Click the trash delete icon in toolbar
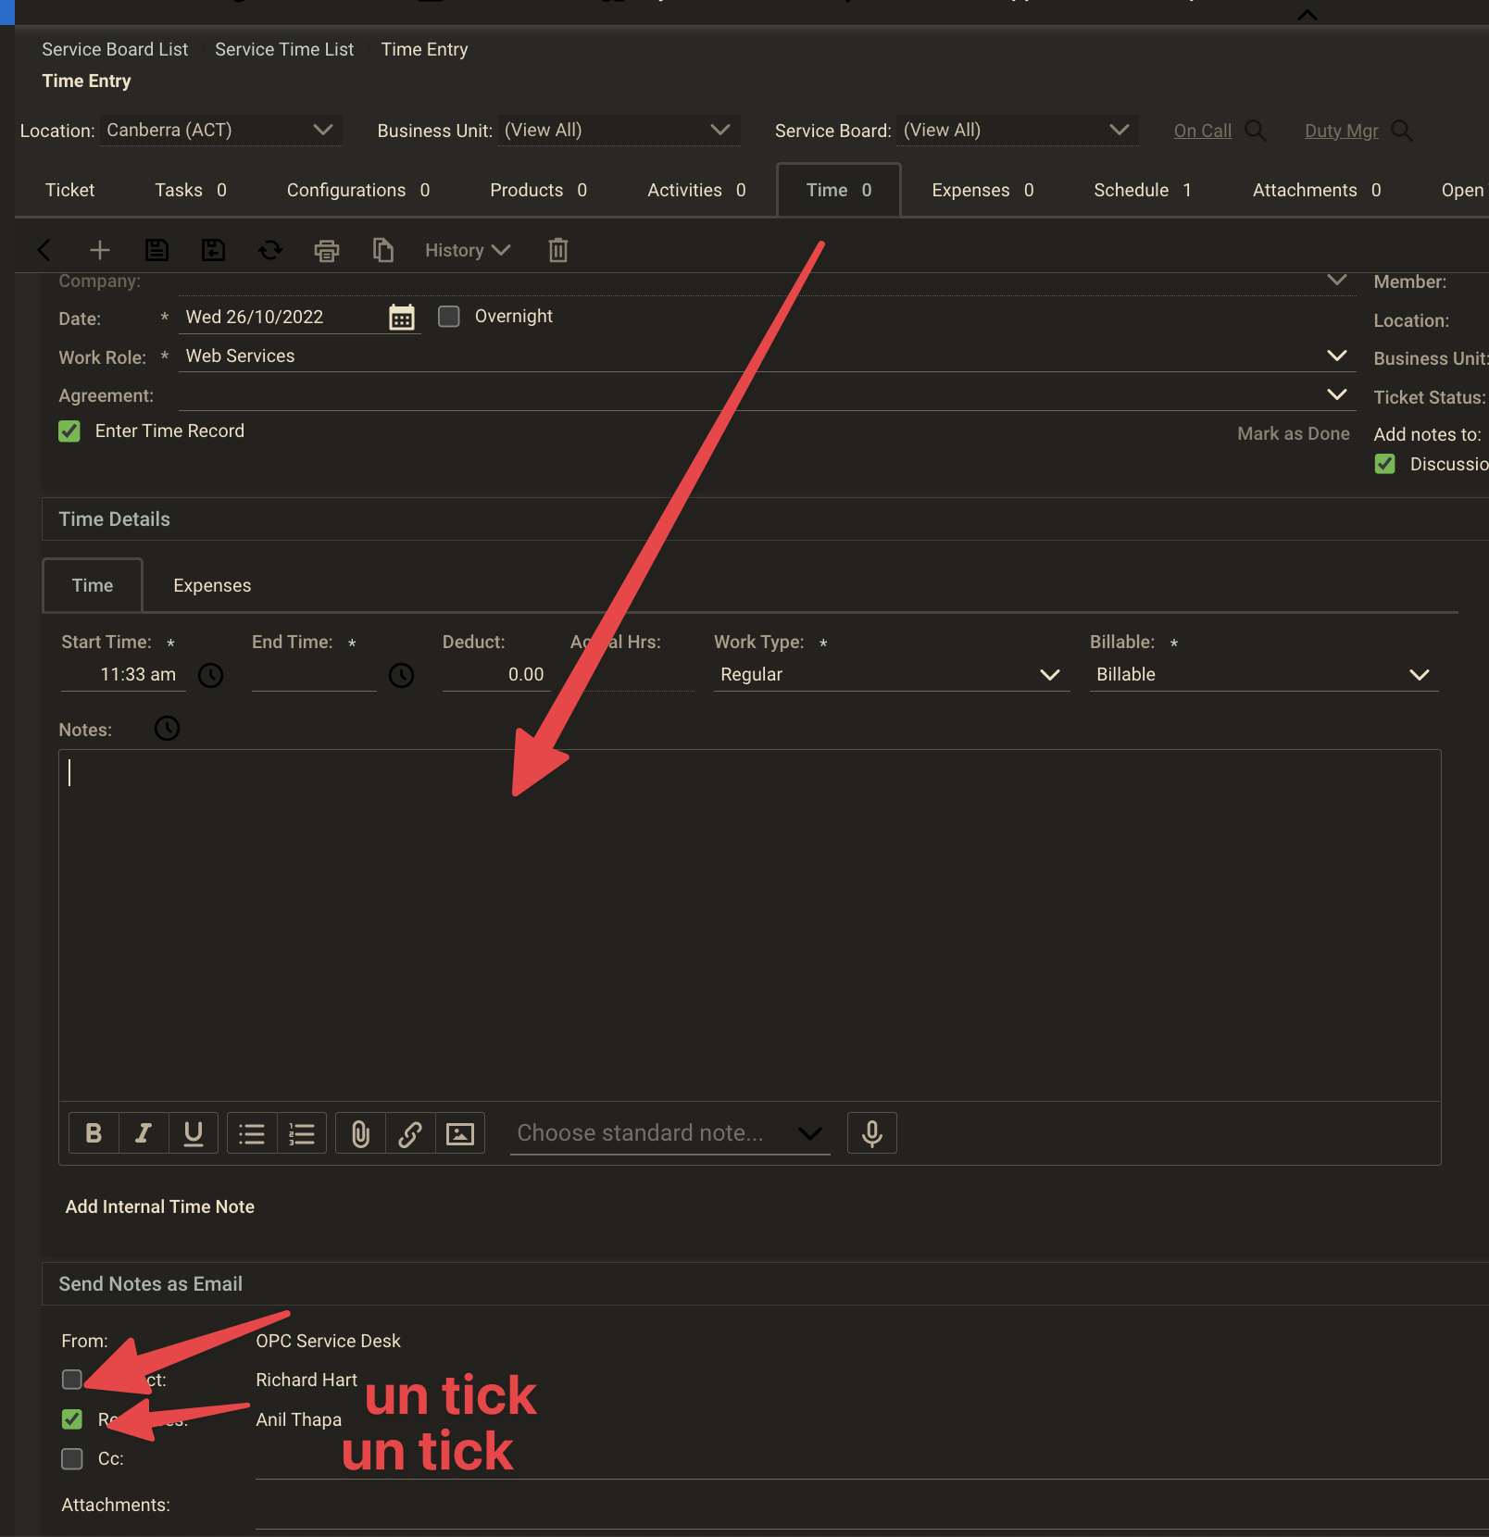The width and height of the screenshot is (1489, 1537). [557, 250]
